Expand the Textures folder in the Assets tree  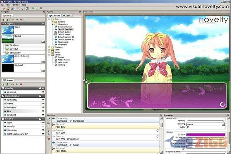[x=49, y=47]
